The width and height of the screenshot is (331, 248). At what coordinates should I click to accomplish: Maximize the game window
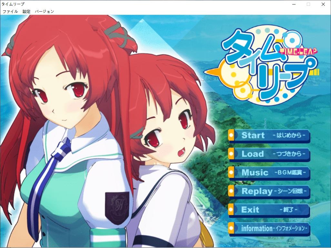308,4
